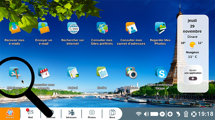The width and height of the screenshot is (215, 120).
Task: Launch Envoyer un e-mail icon
Action: click(44, 28)
